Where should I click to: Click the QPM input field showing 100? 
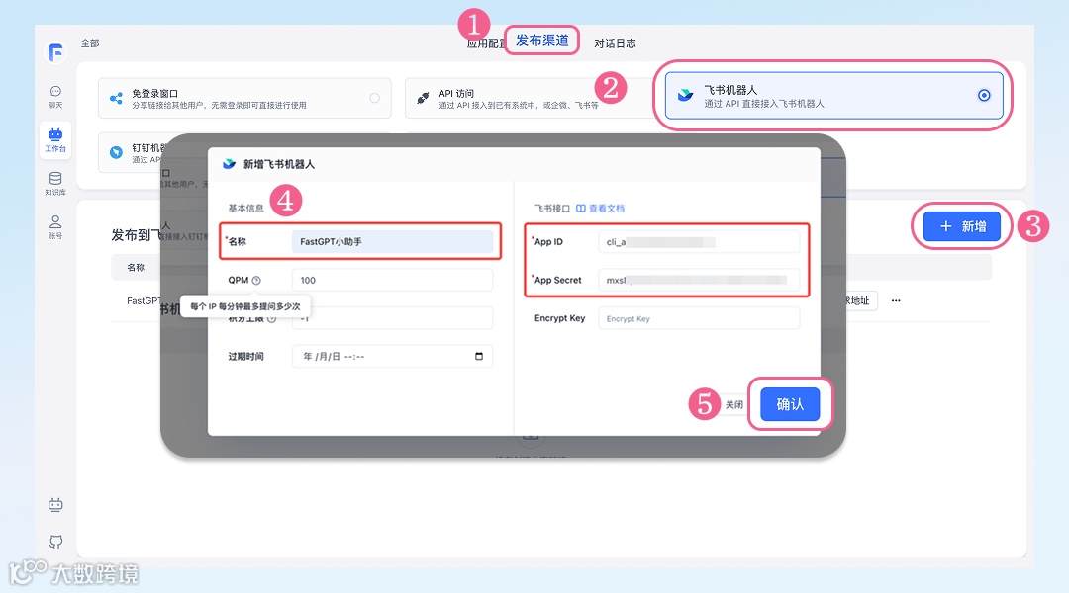point(392,280)
